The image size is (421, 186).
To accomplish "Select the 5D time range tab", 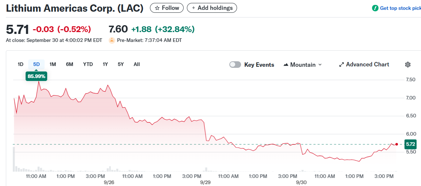I will (37, 65).
